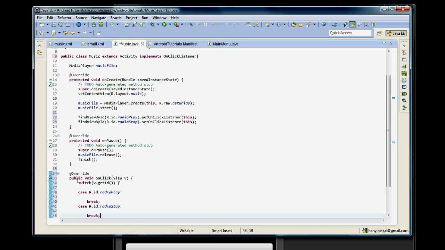The height and width of the screenshot is (250, 445).
Task: Click the Run Last Tool icon
Action: (x=176, y=25)
